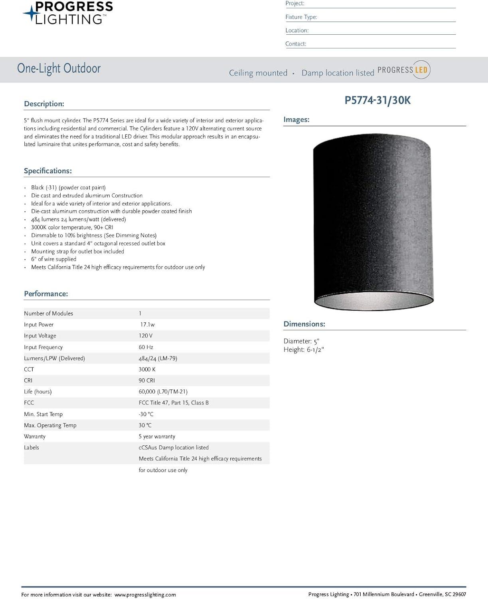Click the 6" of wire supplied bullet
Image resolution: width=488 pixels, height=599 pixels.
pyautogui.click(x=53, y=259)
